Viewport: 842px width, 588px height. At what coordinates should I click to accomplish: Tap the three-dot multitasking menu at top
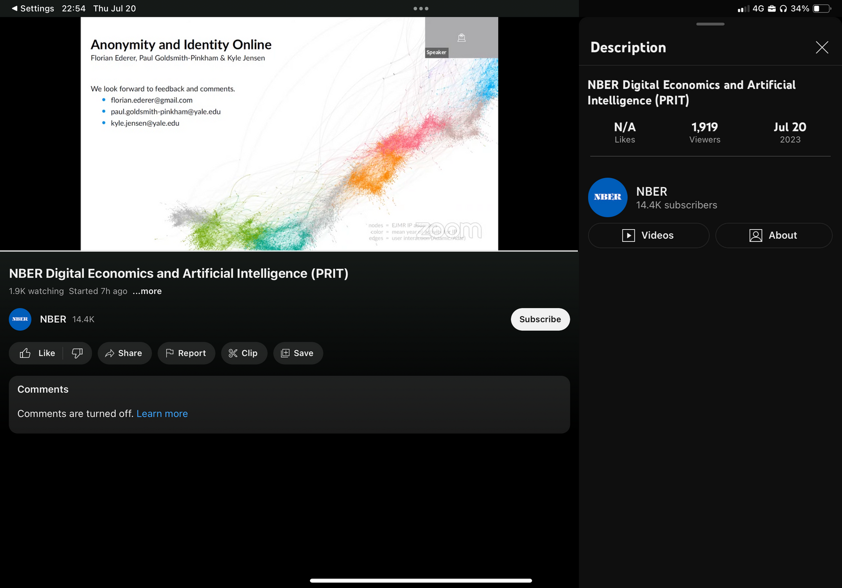coord(420,8)
